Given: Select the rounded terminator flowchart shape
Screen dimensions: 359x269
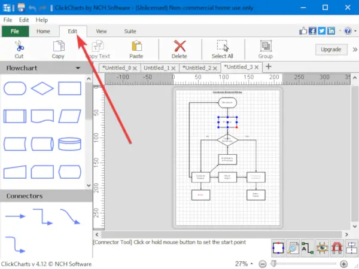Looking at the screenshot, I should [x=15, y=88].
